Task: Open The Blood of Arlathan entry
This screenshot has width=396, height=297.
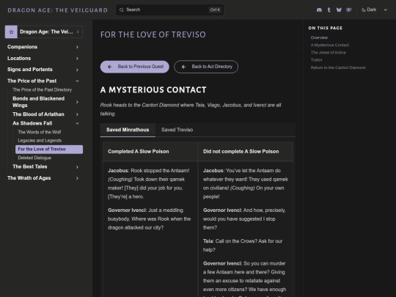Action: (38, 114)
